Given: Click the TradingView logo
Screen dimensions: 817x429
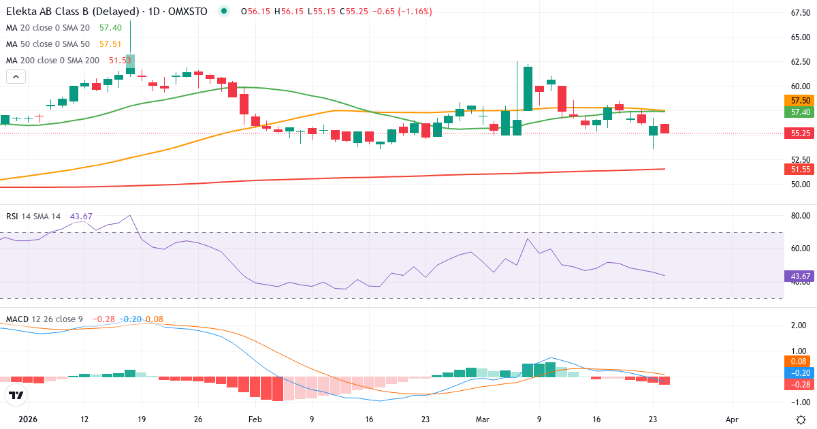Looking at the screenshot, I should pyautogui.click(x=15, y=394).
